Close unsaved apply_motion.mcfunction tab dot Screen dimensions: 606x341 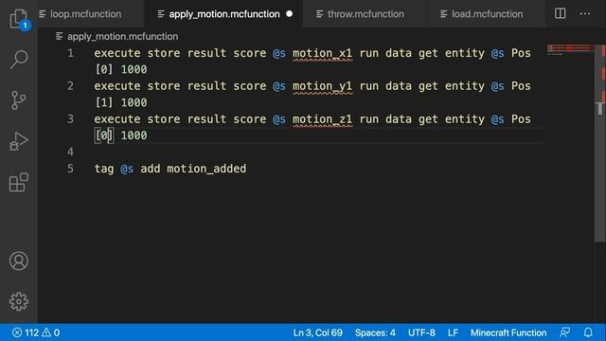[x=290, y=14]
